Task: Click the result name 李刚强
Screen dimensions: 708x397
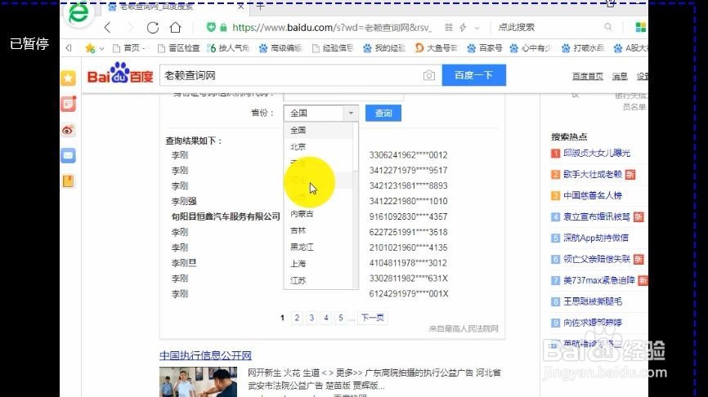Action: (x=184, y=201)
